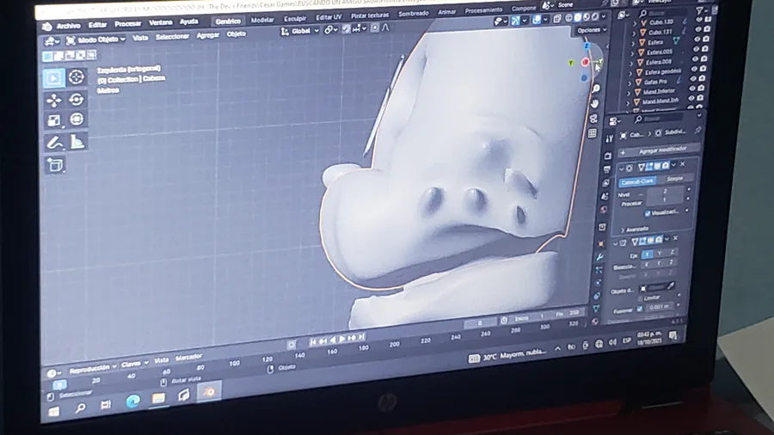Image resolution: width=774 pixels, height=435 pixels.
Task: Open the Object Data green triangle tab
Action: coord(596,309)
